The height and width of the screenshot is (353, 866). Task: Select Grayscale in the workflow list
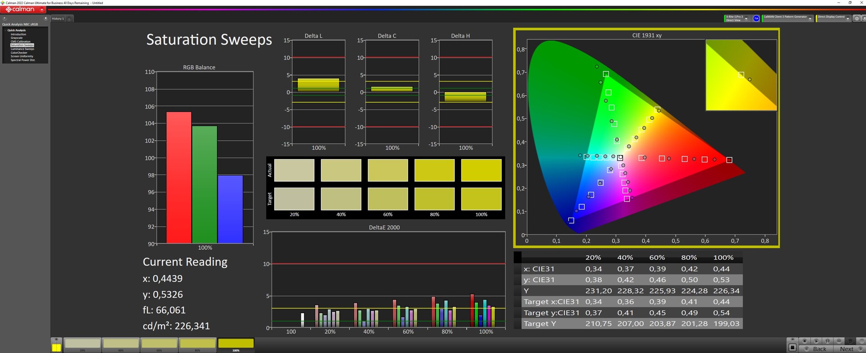pos(17,38)
